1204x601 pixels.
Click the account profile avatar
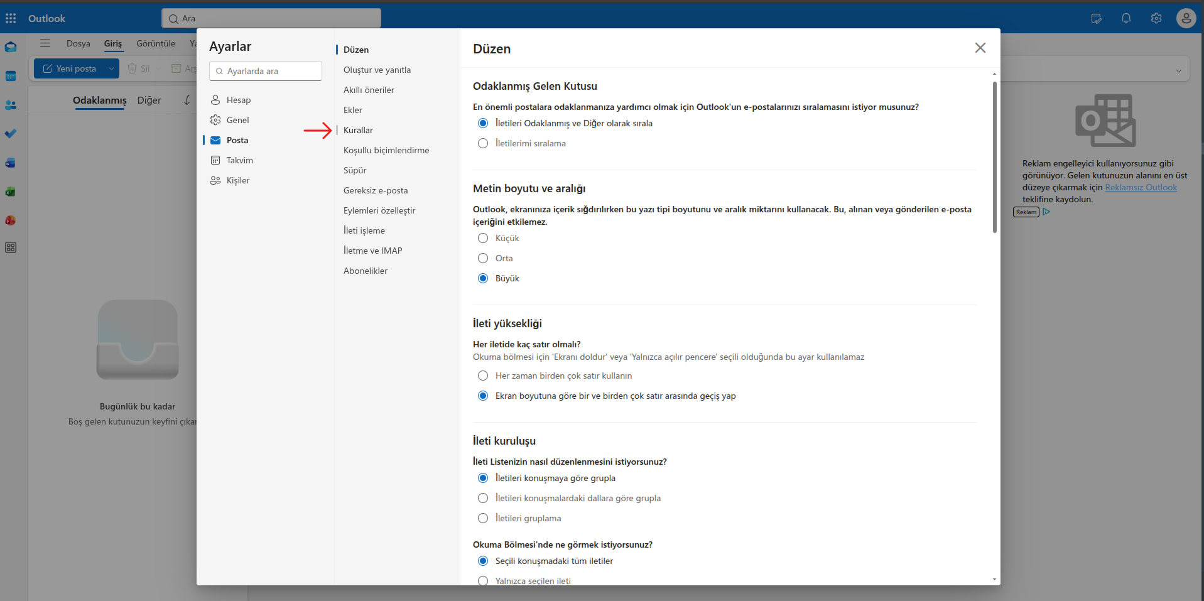pos(1186,18)
